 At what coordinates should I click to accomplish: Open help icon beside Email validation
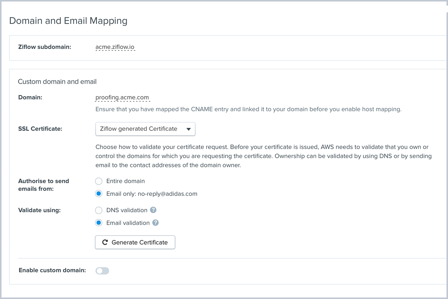(x=156, y=223)
